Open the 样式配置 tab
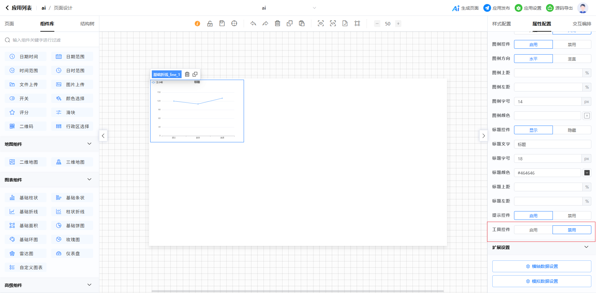Viewport: 596px width, 293px height. [x=501, y=24]
